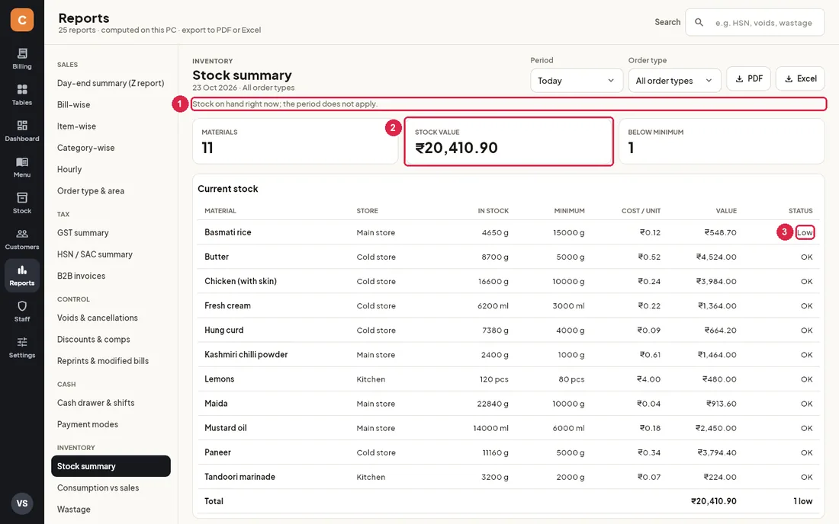The height and width of the screenshot is (524, 839).
Task: Open Discounts & comps report
Action: (111, 339)
